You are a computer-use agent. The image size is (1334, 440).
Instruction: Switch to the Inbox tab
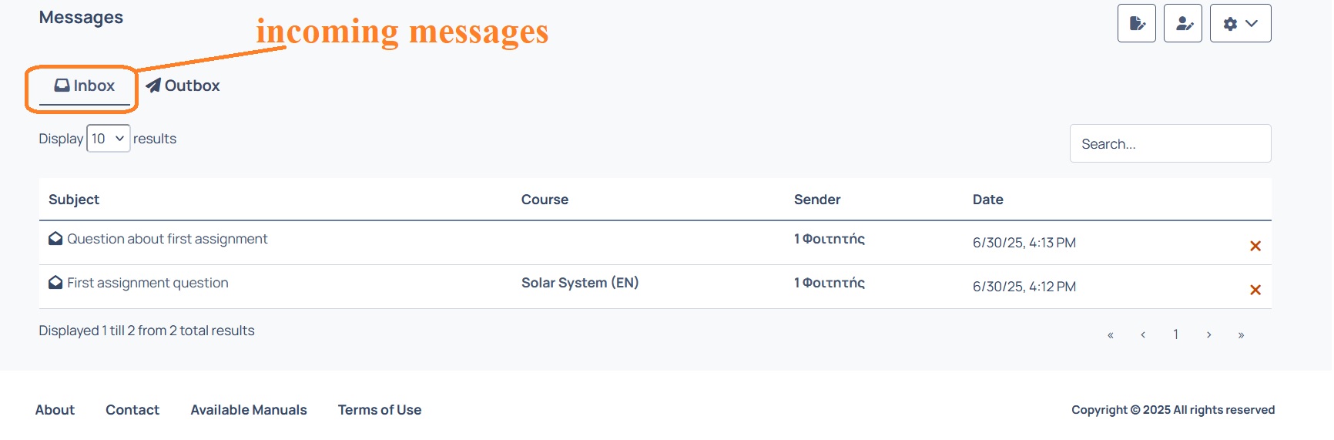click(85, 86)
